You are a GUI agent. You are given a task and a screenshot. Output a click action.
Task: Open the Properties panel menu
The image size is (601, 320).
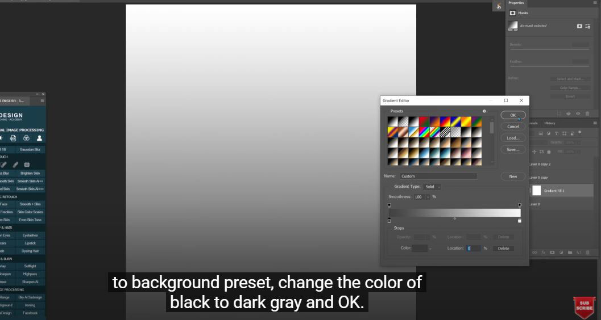(x=595, y=3)
